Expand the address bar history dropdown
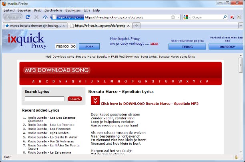 tap(178, 17)
